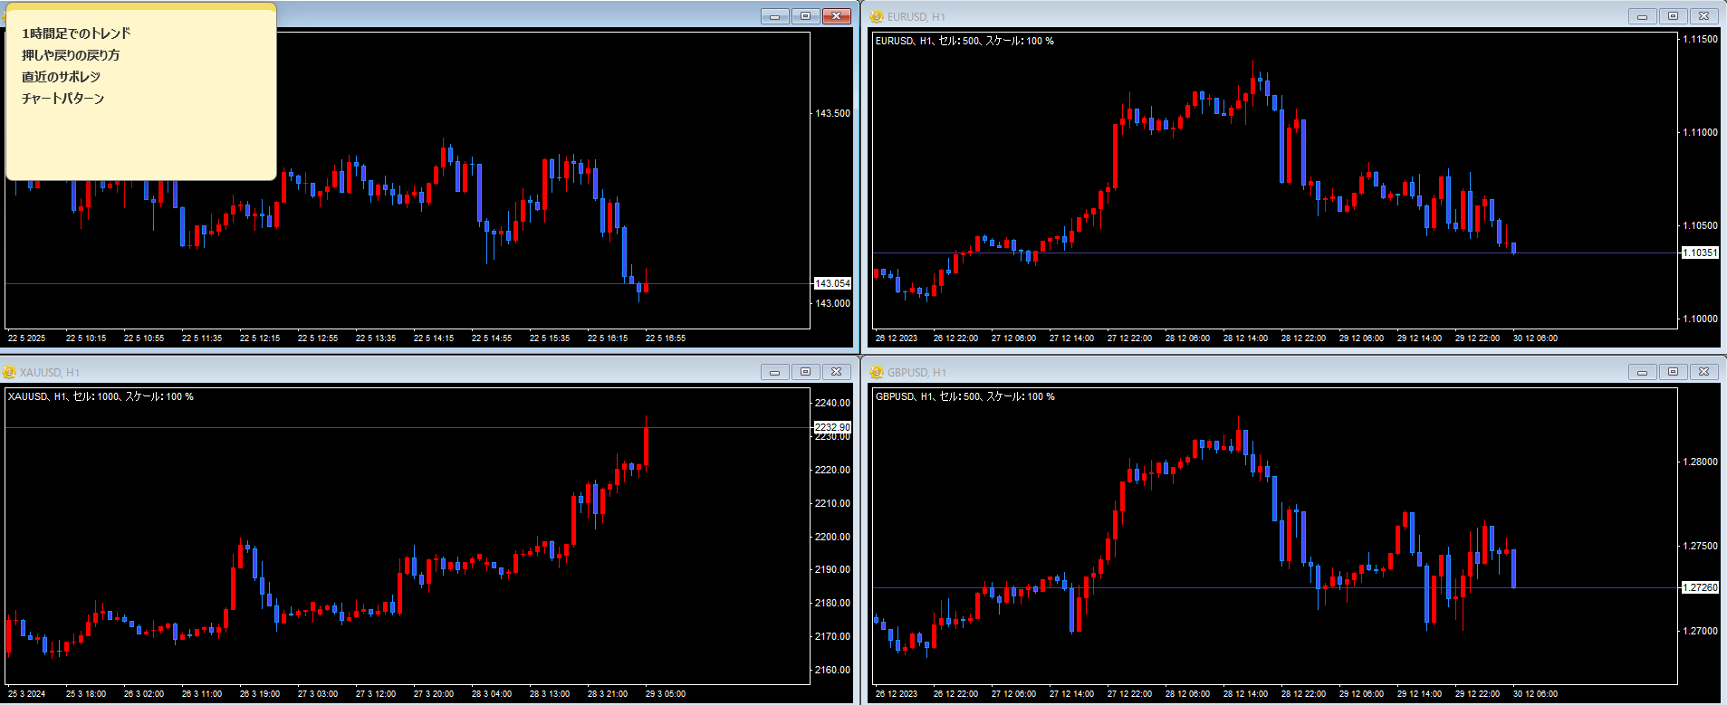The width and height of the screenshot is (1727, 705).
Task: Click note line '1時間足でのトレンド'
Action: [76, 33]
